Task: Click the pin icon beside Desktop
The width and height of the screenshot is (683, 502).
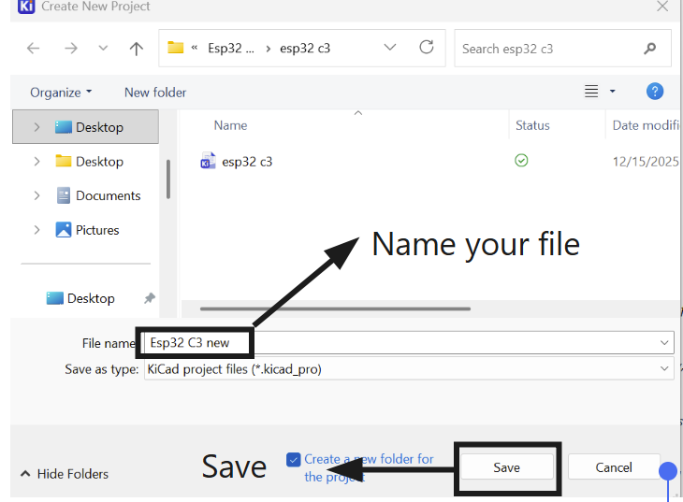Action: [150, 298]
